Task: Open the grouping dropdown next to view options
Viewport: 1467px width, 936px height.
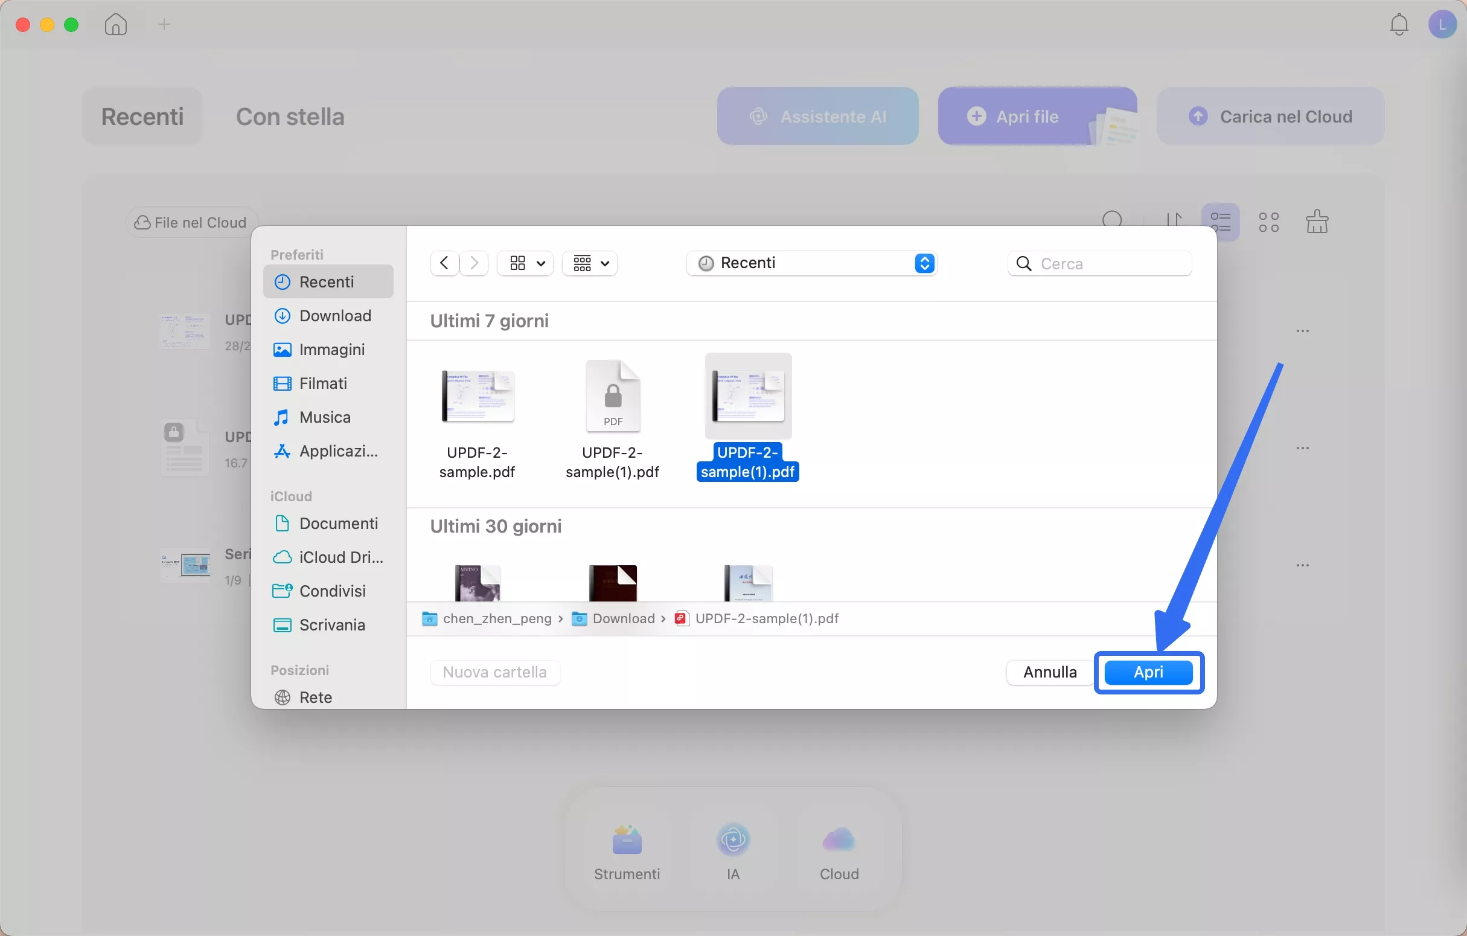Action: pos(589,263)
